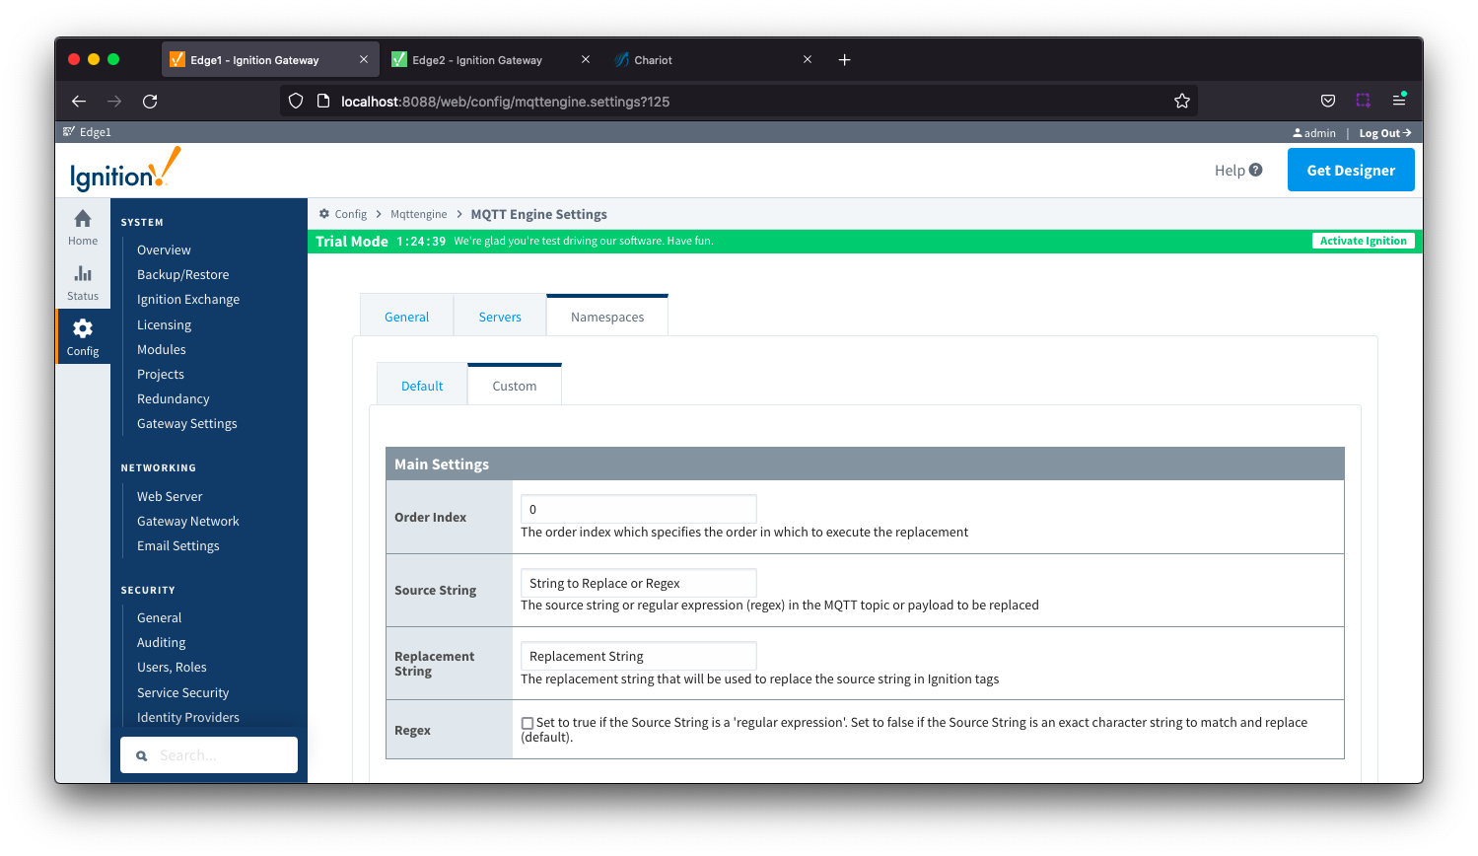This screenshot has height=856, width=1478.
Task: Open Identity Providers in sidebar
Action: coord(188,717)
